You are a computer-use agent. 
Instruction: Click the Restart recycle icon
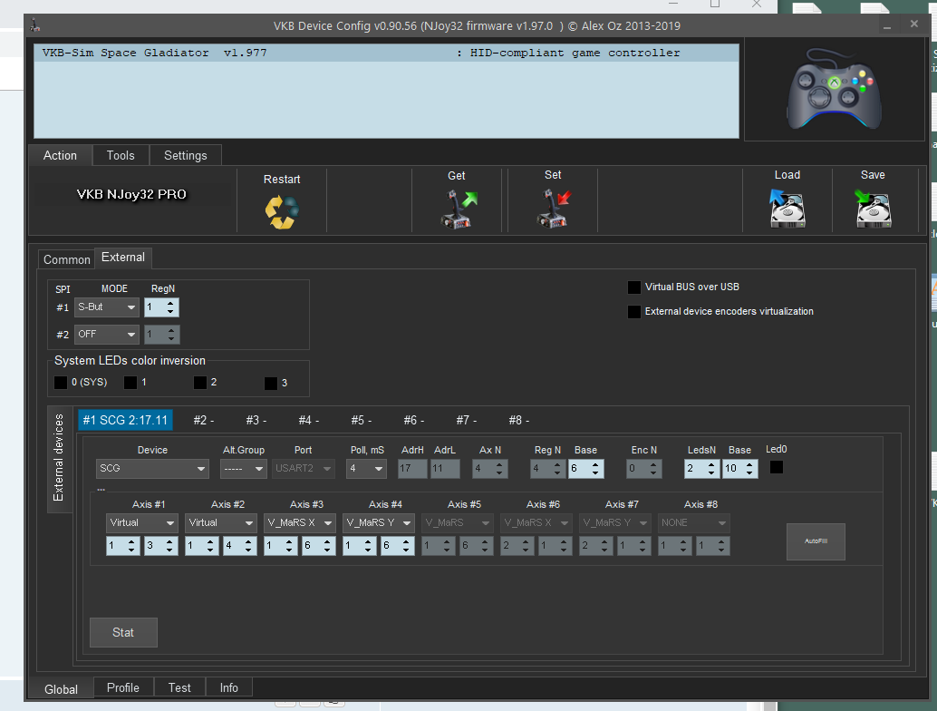(282, 212)
